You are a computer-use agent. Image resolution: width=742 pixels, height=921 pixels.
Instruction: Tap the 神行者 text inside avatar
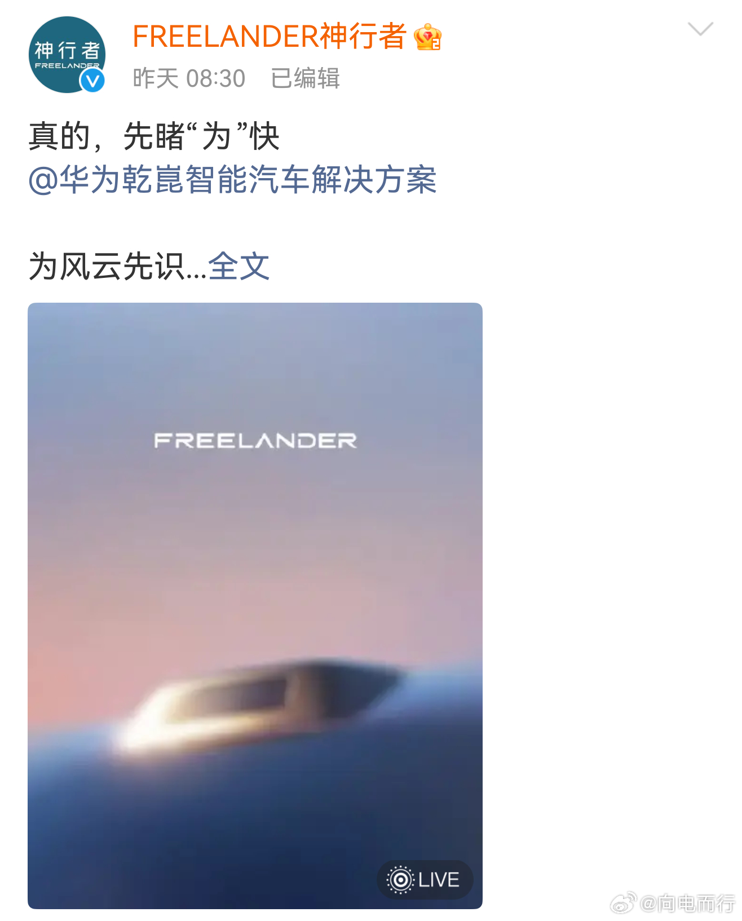click(x=67, y=50)
